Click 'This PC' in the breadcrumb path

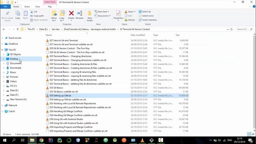click(31, 29)
